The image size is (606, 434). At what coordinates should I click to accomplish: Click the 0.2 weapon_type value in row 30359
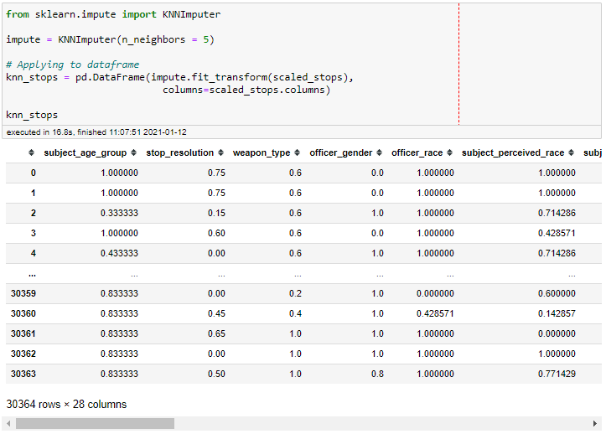[x=295, y=293]
